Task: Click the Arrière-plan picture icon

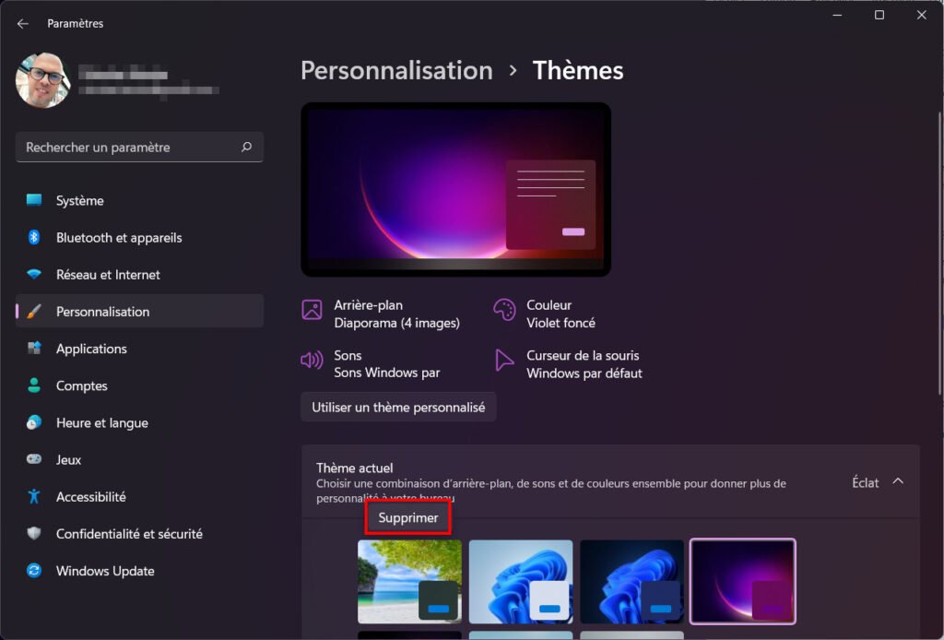Action: [312, 310]
